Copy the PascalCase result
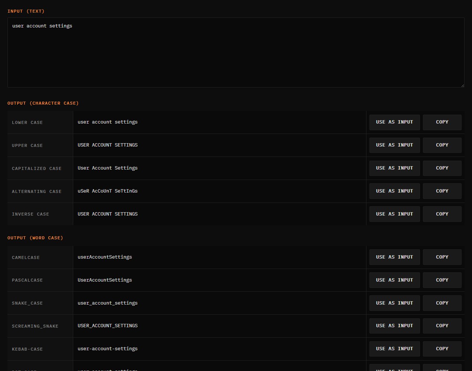472x371 pixels. (x=442, y=280)
